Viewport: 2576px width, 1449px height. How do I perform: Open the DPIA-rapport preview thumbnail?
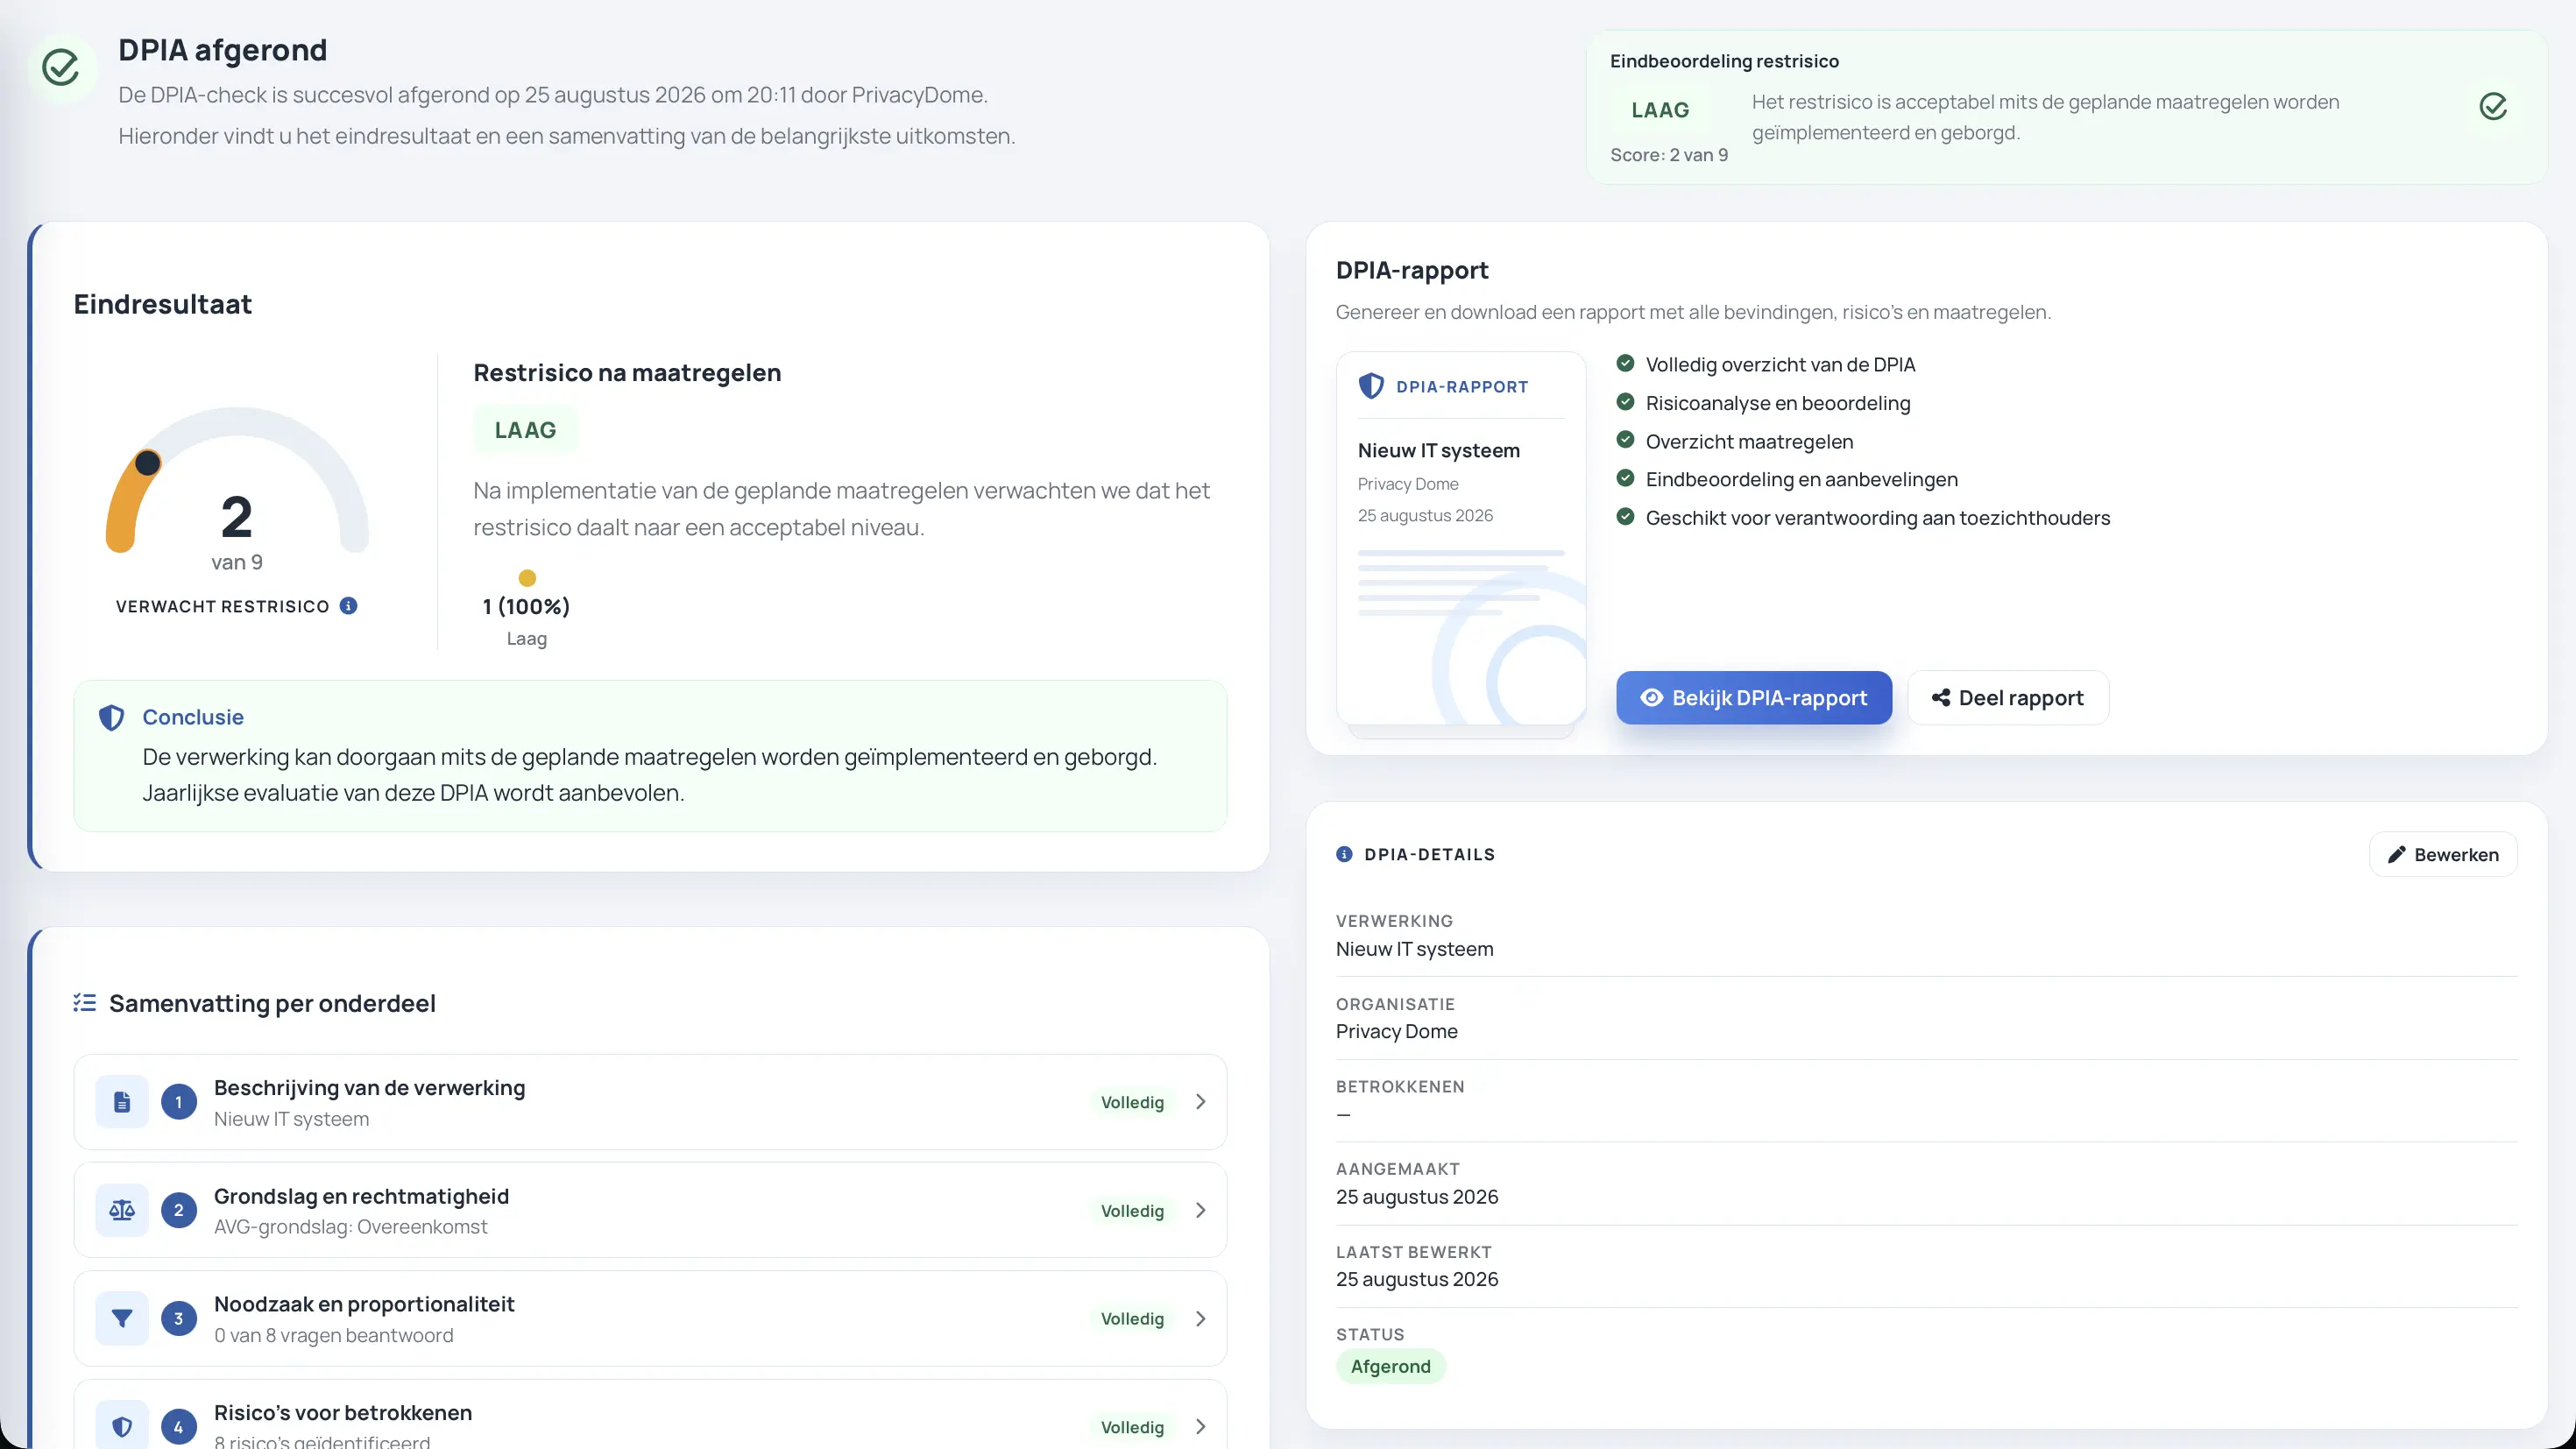pos(1461,538)
